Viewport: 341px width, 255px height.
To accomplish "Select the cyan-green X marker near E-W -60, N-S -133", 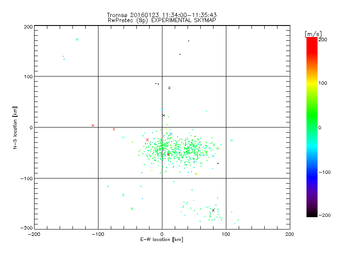I will point(123,195).
